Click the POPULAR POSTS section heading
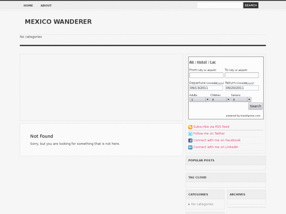286x214 pixels. [201, 160]
